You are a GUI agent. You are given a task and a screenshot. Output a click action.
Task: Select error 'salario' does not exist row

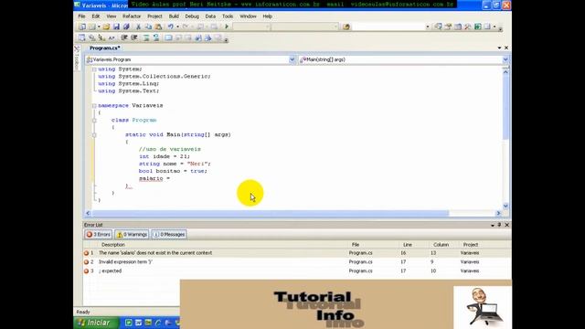[x=297, y=253]
